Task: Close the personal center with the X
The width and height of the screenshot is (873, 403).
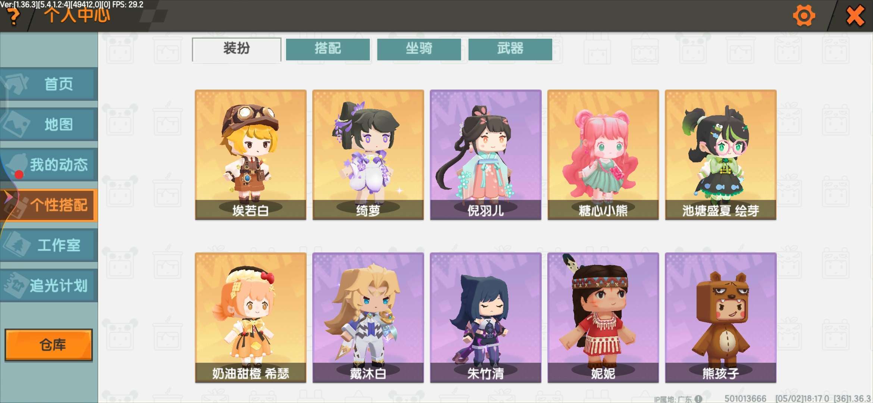Action: pos(855,16)
